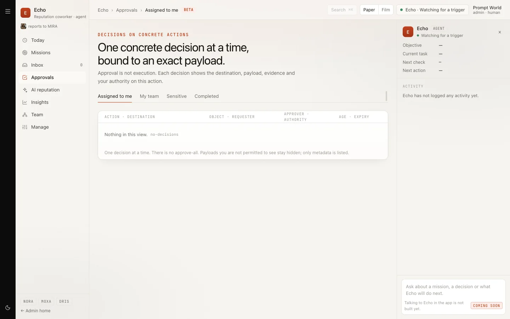Switch to Sensitive tab
The width and height of the screenshot is (510, 319).
[x=176, y=96]
